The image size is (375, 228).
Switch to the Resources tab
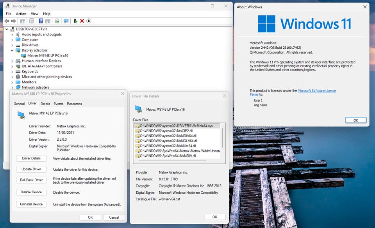coord(74,104)
